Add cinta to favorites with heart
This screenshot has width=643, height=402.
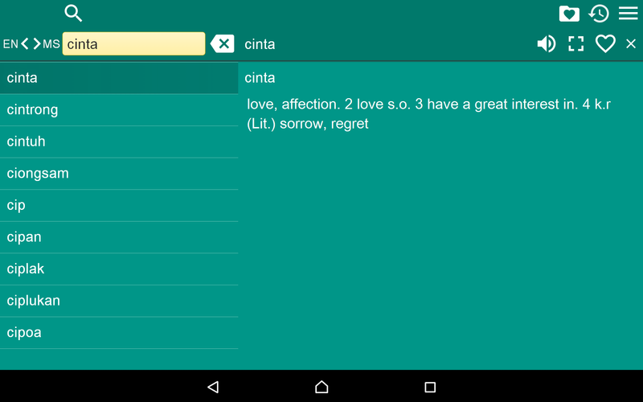[605, 43]
